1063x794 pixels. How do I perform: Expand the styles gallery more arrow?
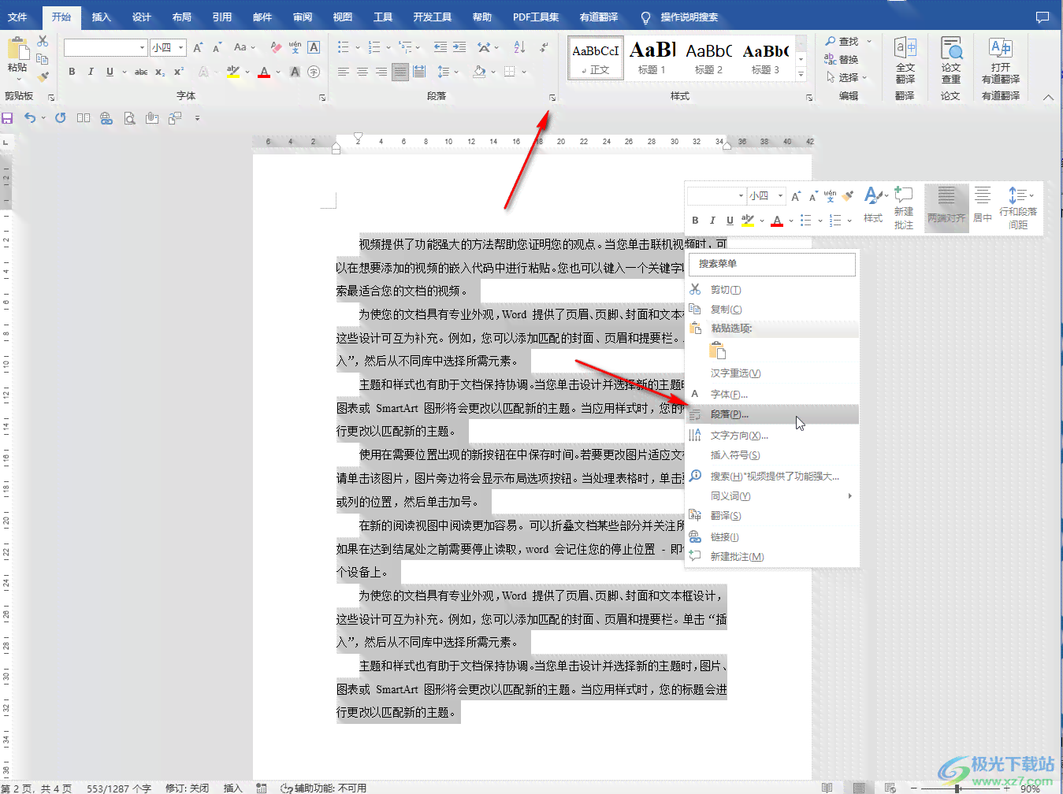(801, 75)
